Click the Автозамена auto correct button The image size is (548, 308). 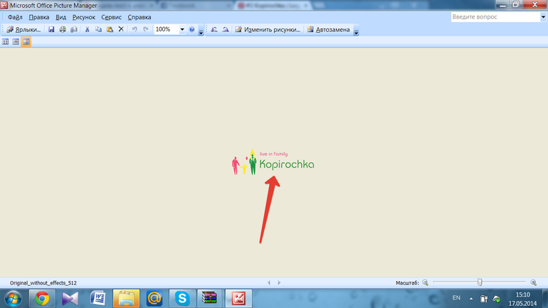pos(329,30)
